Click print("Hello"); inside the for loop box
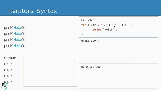The image size is (161, 91). (x=105, y=30)
